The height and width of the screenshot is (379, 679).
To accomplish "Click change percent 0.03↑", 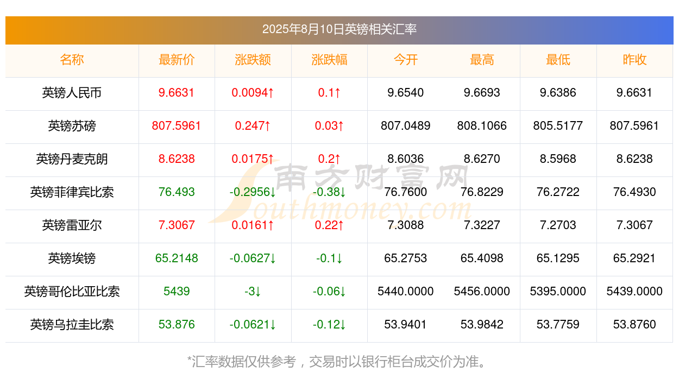I will pos(329,126).
